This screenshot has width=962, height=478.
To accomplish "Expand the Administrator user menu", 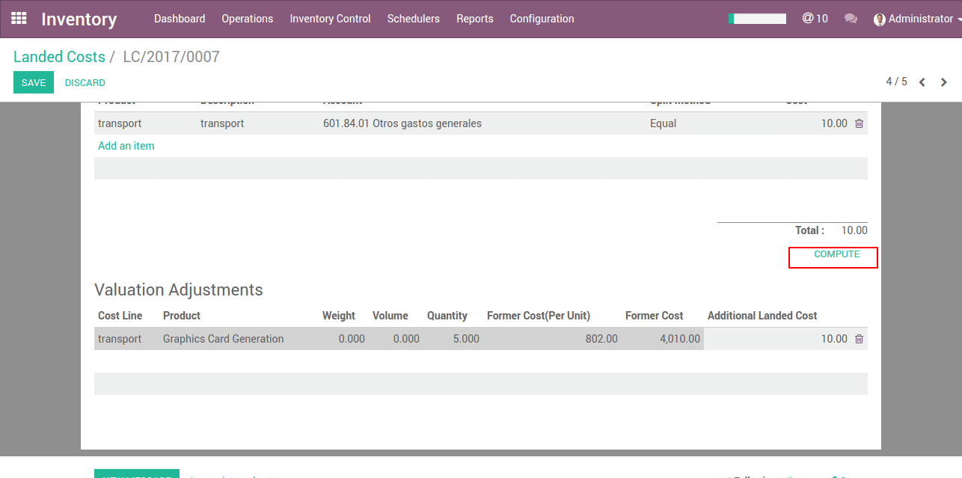I will 920,19.
